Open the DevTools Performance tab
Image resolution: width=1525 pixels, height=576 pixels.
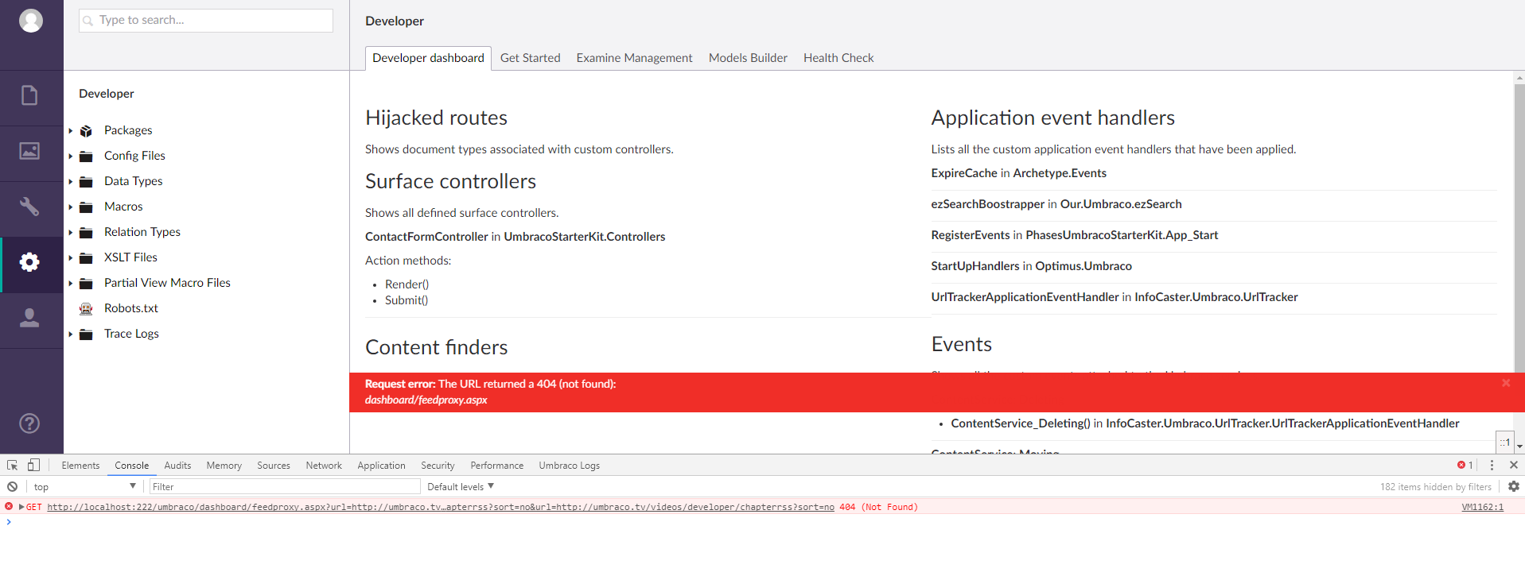[496, 466]
